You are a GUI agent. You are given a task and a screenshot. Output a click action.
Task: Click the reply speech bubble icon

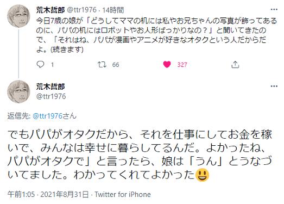[40, 64]
